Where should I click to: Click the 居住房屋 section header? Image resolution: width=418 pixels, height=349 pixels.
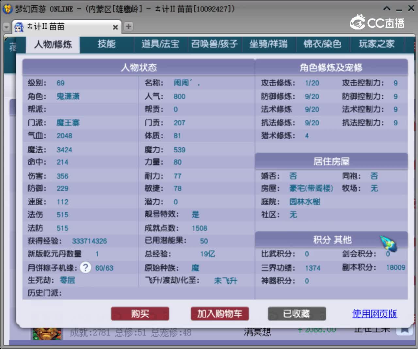[x=331, y=161]
